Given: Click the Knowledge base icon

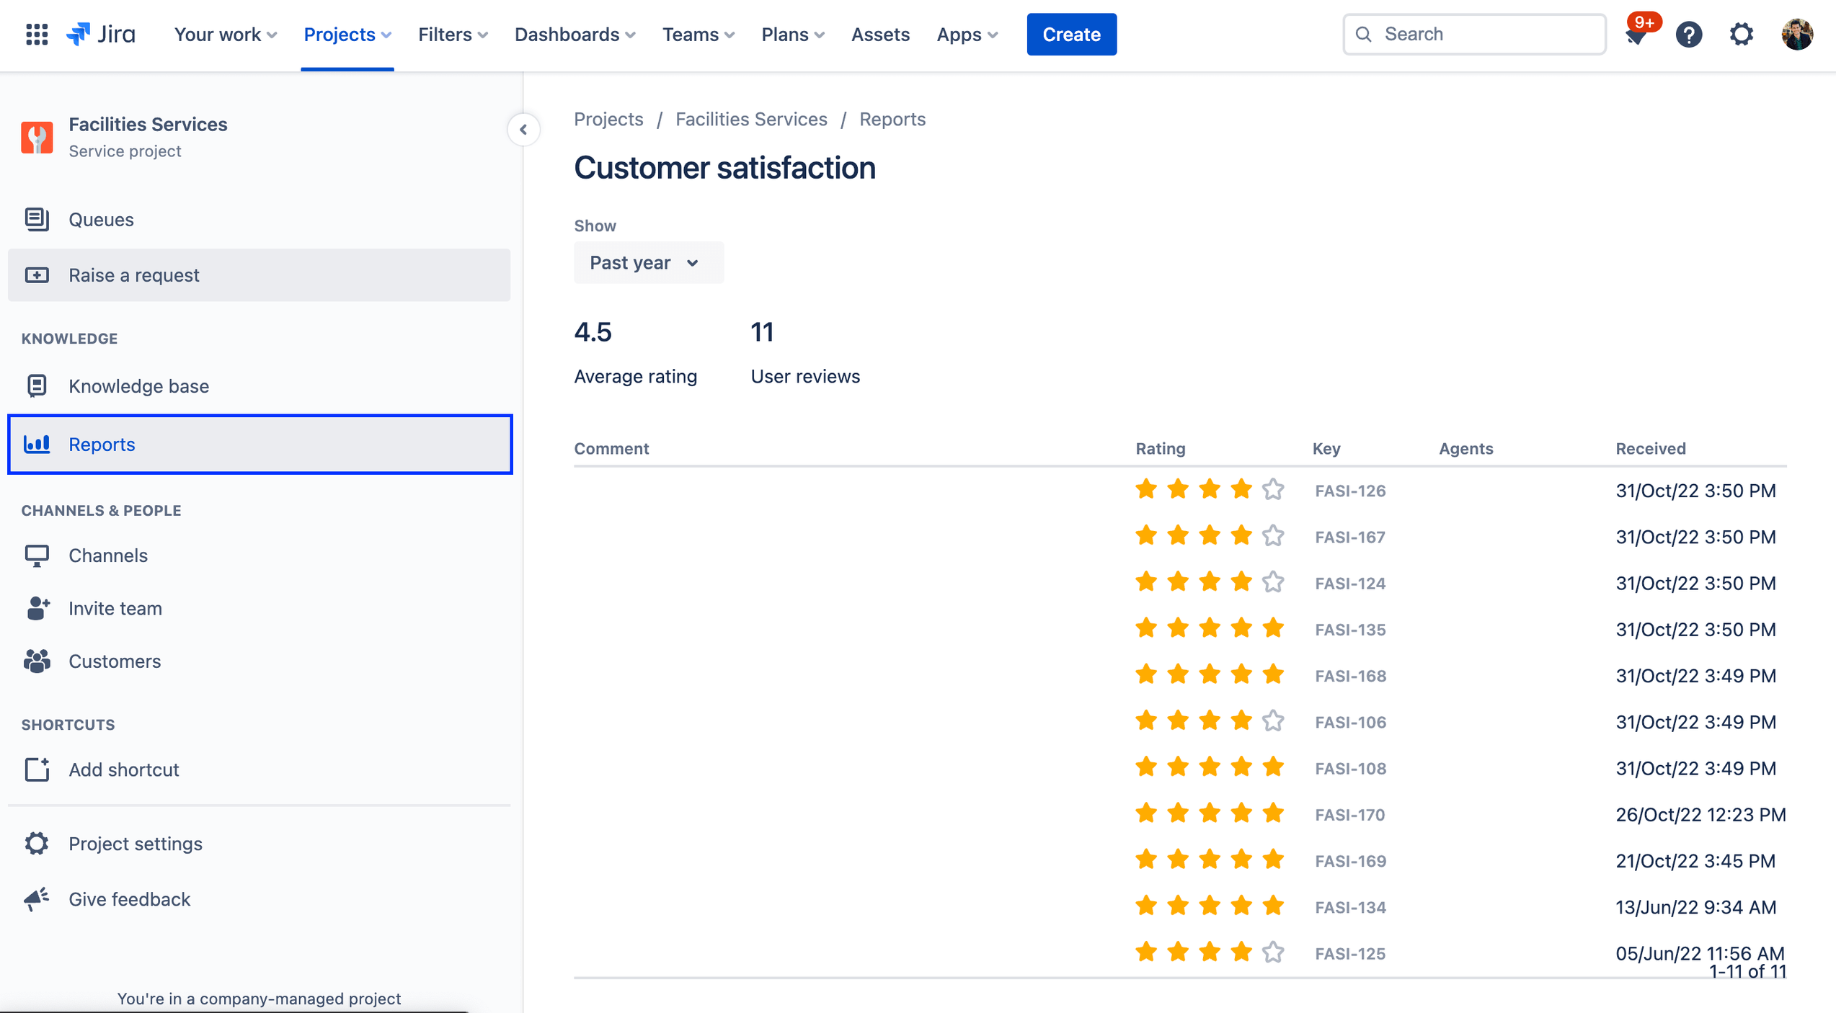Looking at the screenshot, I should 36,385.
